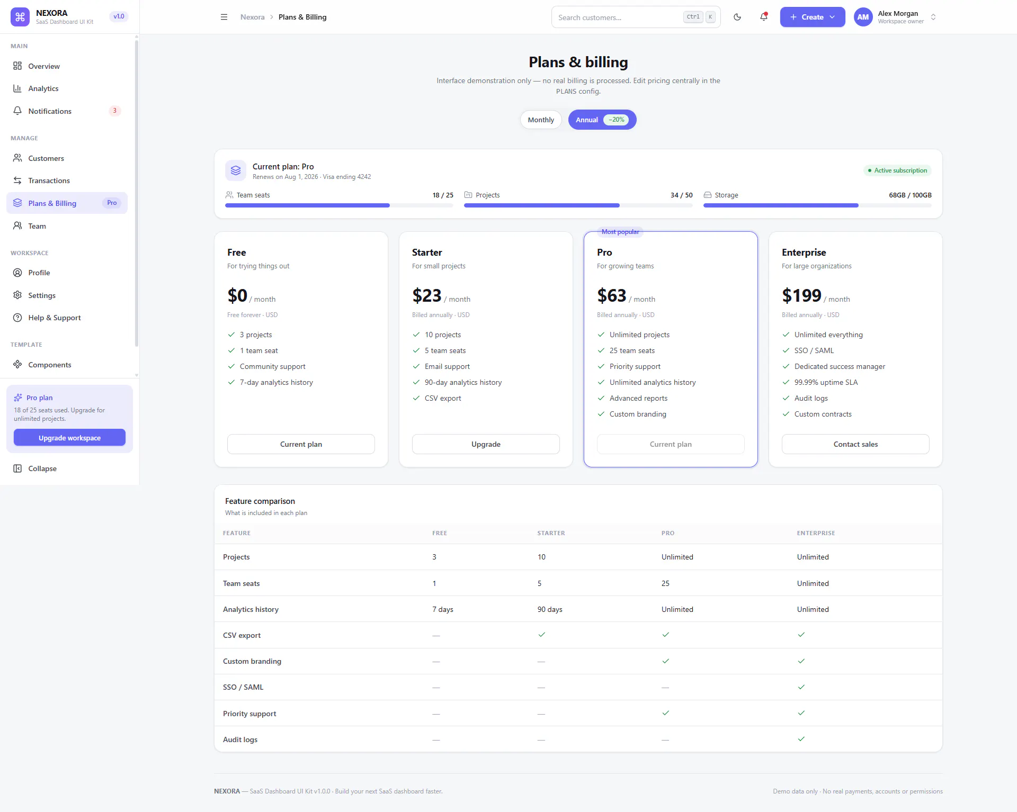Focus the Search customers field
The image size is (1017, 812).
pyautogui.click(x=636, y=17)
